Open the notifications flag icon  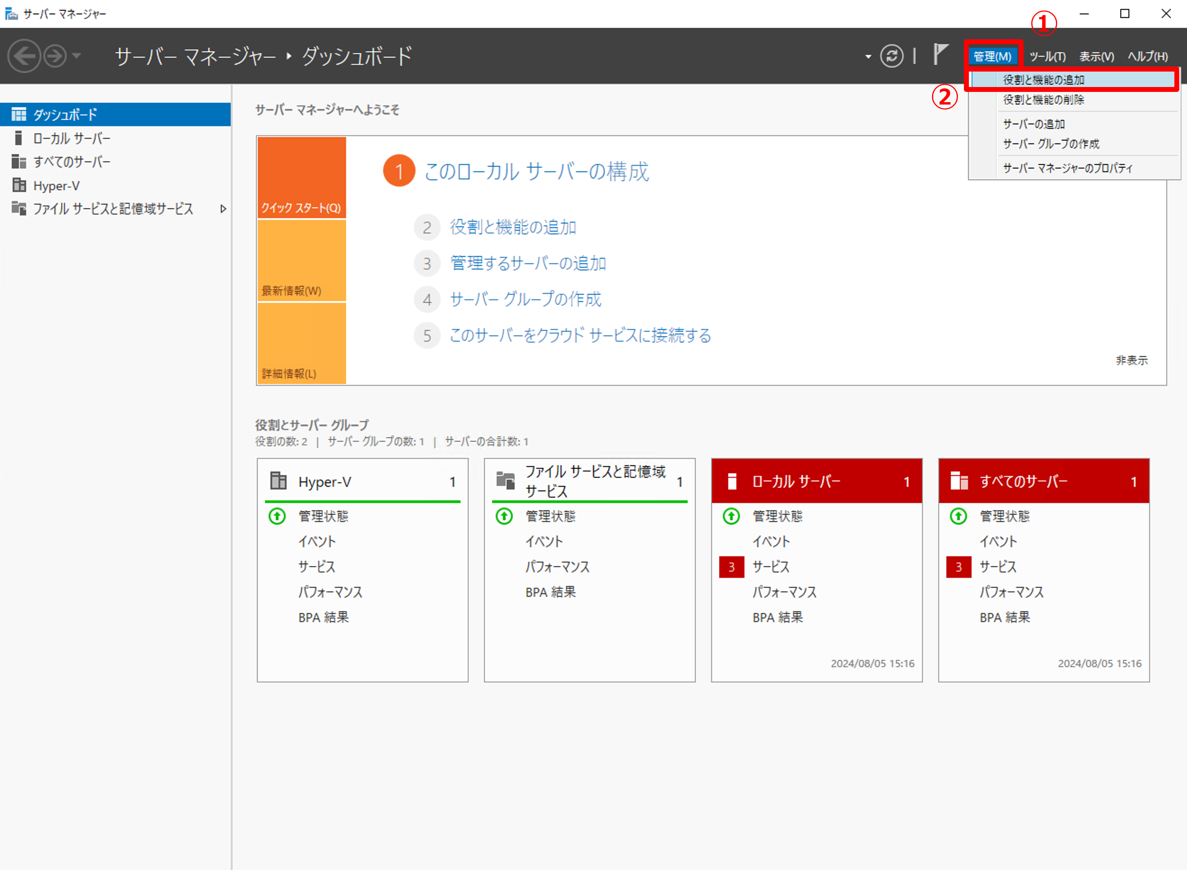point(940,54)
